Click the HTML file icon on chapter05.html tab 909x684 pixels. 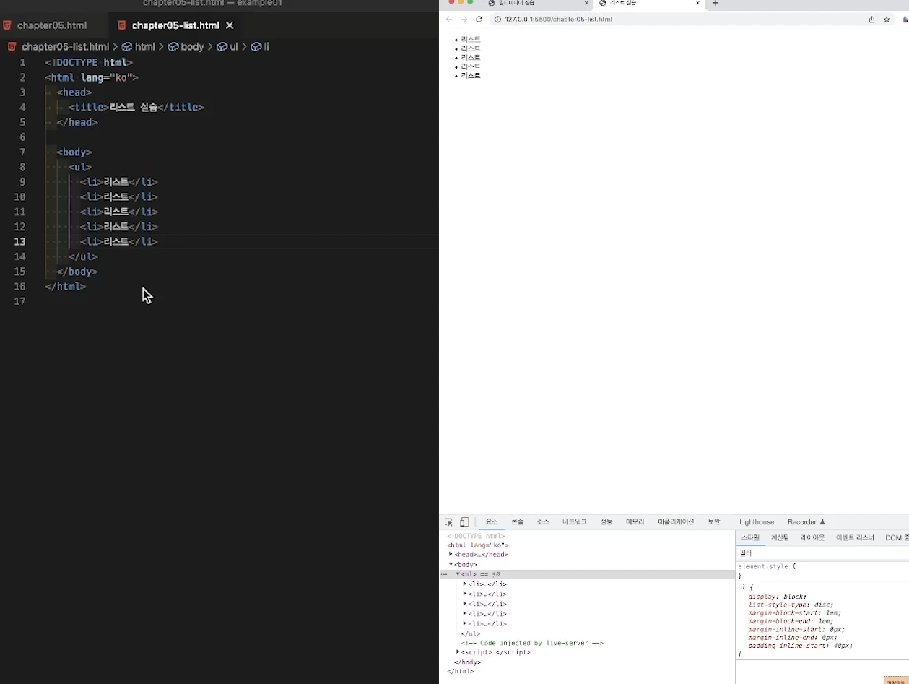(x=7, y=25)
